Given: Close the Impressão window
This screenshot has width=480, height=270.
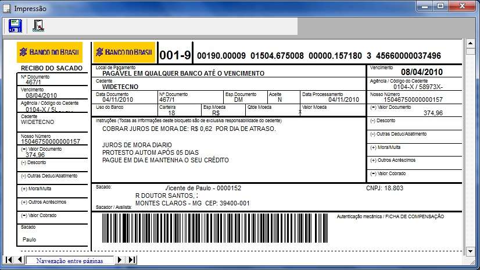Looking at the screenshot, I should (x=462, y=6).
